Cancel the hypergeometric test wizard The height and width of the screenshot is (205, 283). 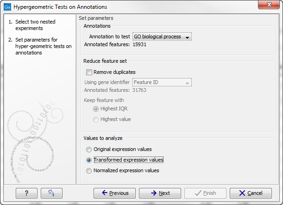pos(251,193)
